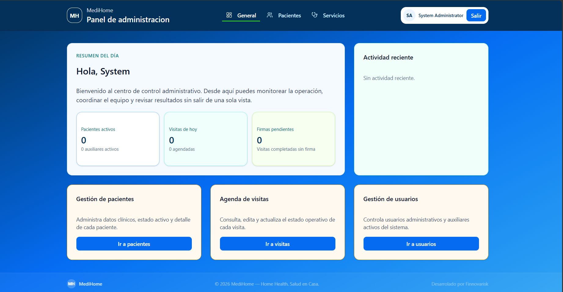Screen dimensions: 563x292
Task: Click the System Administrator name
Action: point(441,16)
